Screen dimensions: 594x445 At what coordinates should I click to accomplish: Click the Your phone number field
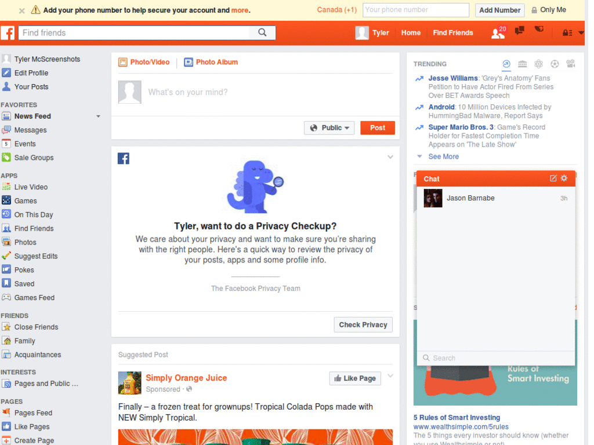point(415,10)
